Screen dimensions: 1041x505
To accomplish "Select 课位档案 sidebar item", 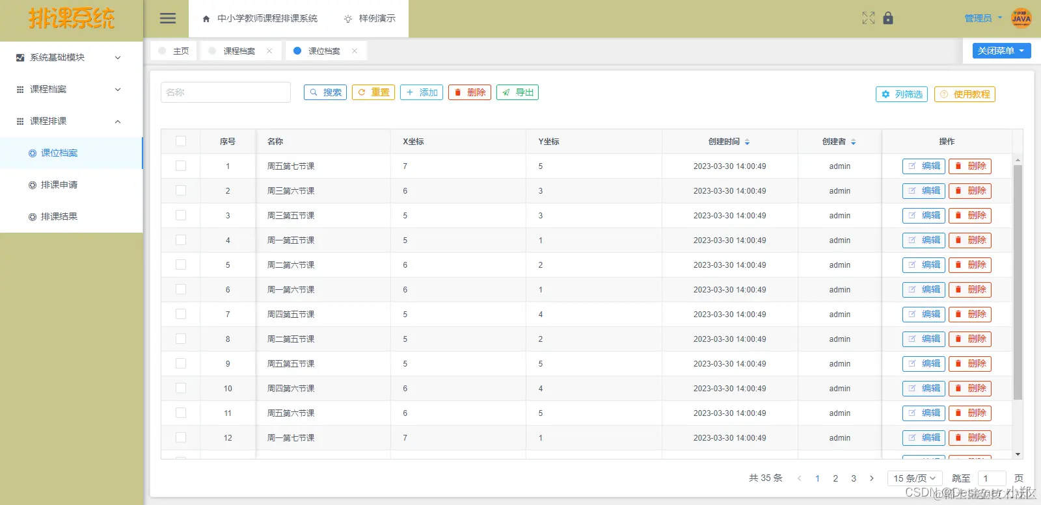I will tap(71, 153).
